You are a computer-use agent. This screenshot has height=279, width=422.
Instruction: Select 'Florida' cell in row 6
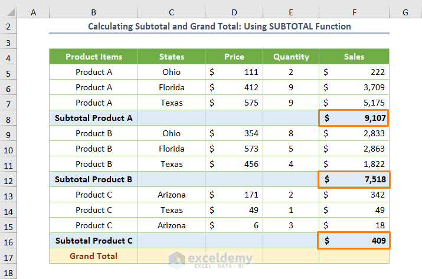coord(171,87)
